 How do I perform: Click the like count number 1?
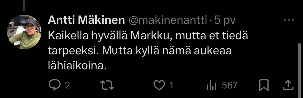tap(171, 85)
